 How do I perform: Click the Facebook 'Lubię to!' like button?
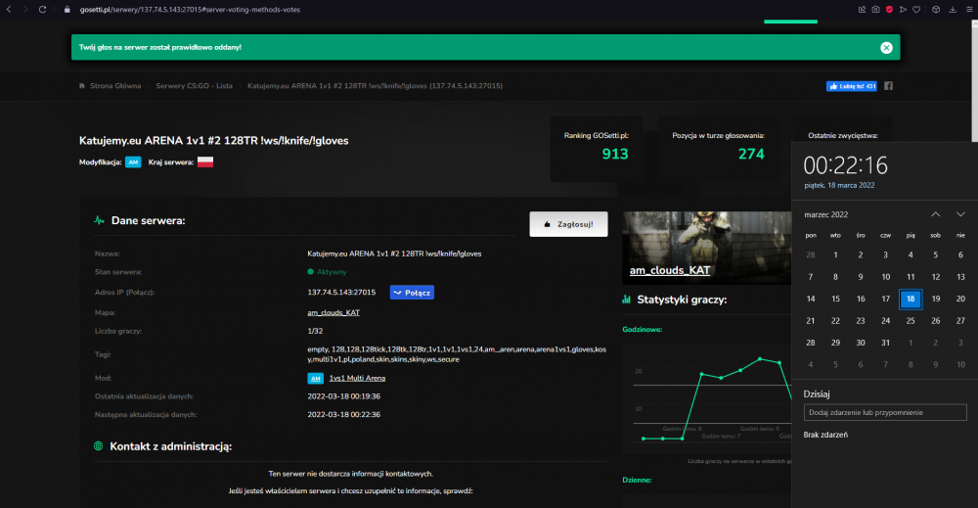(852, 86)
